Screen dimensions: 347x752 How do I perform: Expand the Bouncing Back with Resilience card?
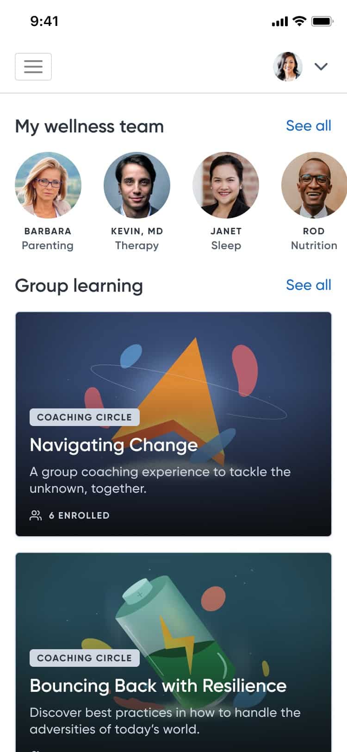click(x=173, y=602)
